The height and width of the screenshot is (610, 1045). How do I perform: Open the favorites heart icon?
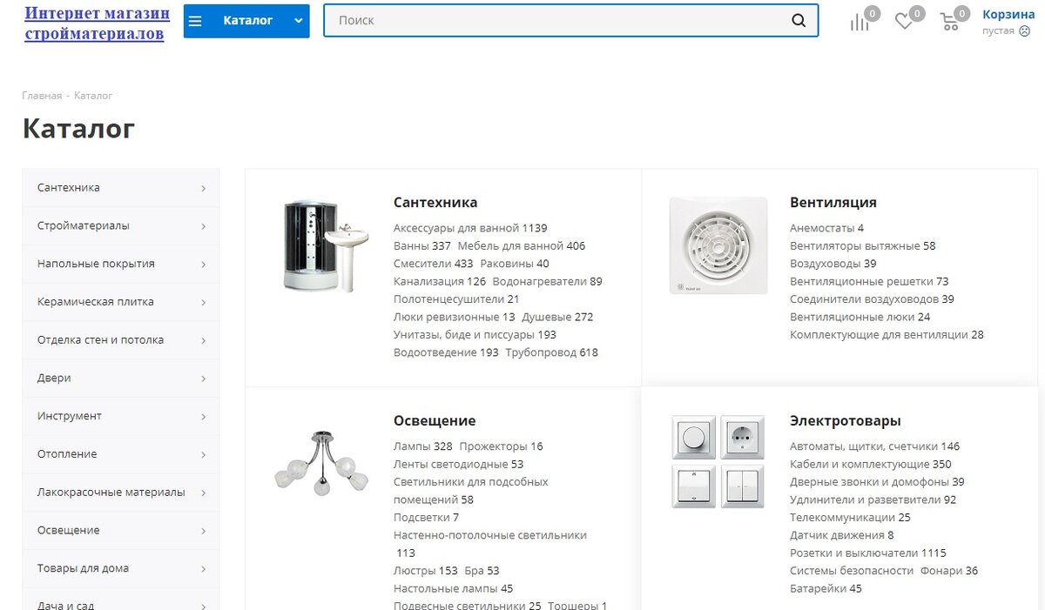point(904,23)
